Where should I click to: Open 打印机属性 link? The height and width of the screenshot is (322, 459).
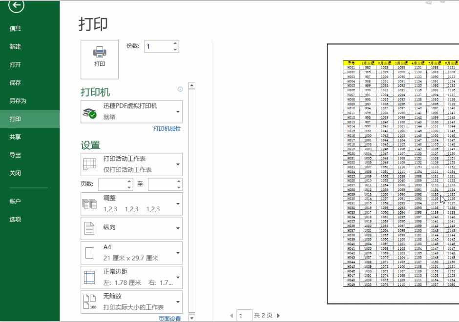[167, 127]
